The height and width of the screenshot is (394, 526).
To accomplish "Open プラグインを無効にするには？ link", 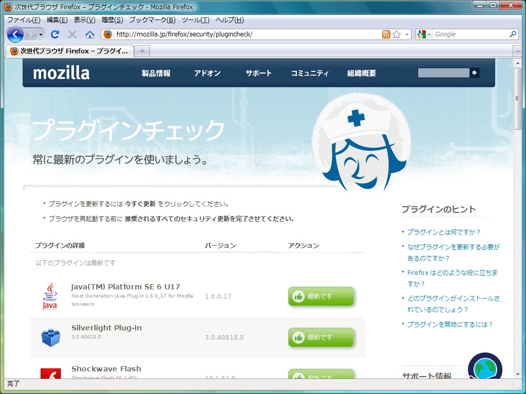I will (x=450, y=324).
